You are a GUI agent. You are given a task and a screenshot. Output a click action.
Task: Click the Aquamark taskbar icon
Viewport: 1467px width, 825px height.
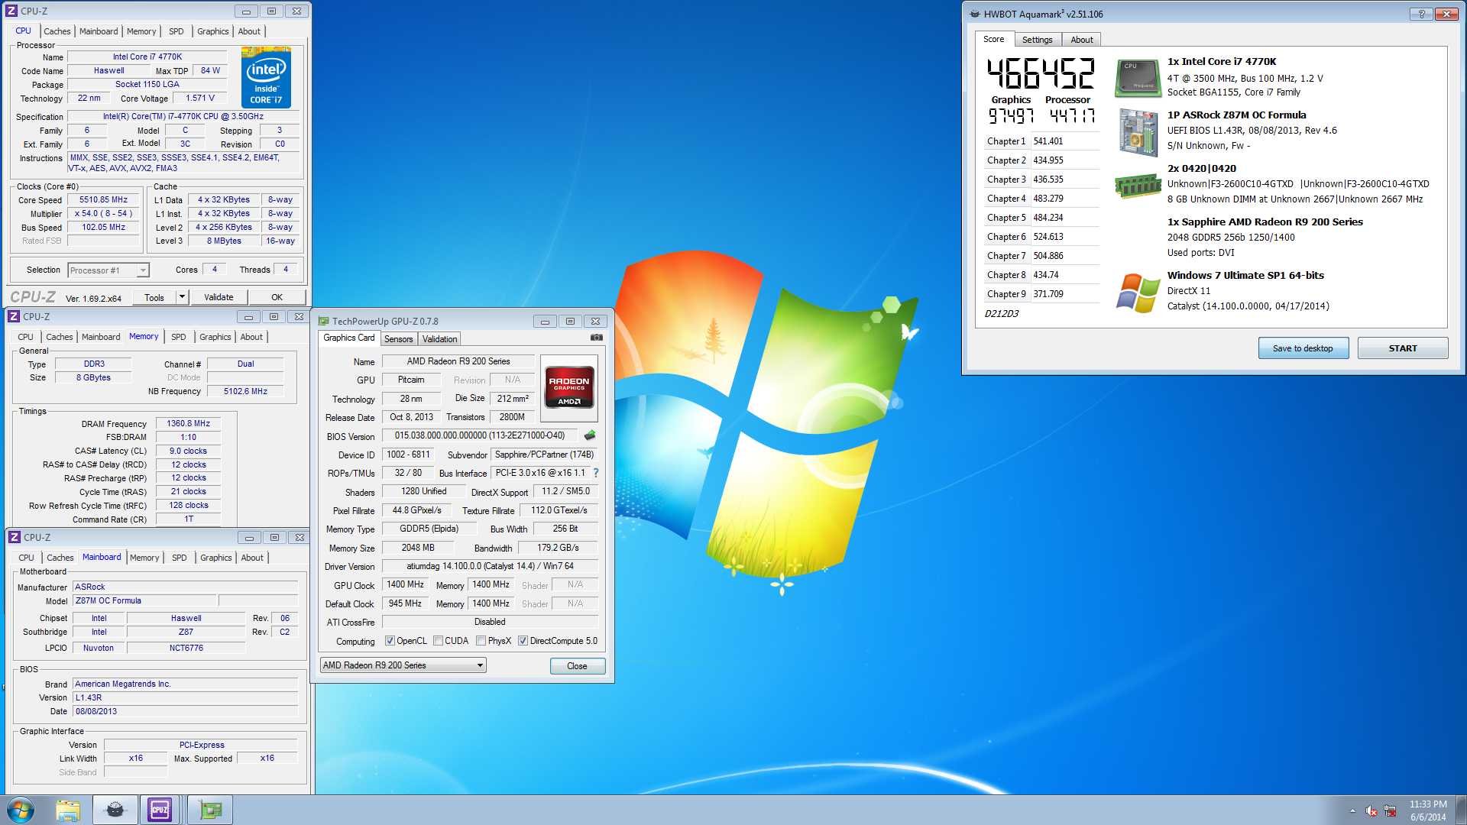115,810
